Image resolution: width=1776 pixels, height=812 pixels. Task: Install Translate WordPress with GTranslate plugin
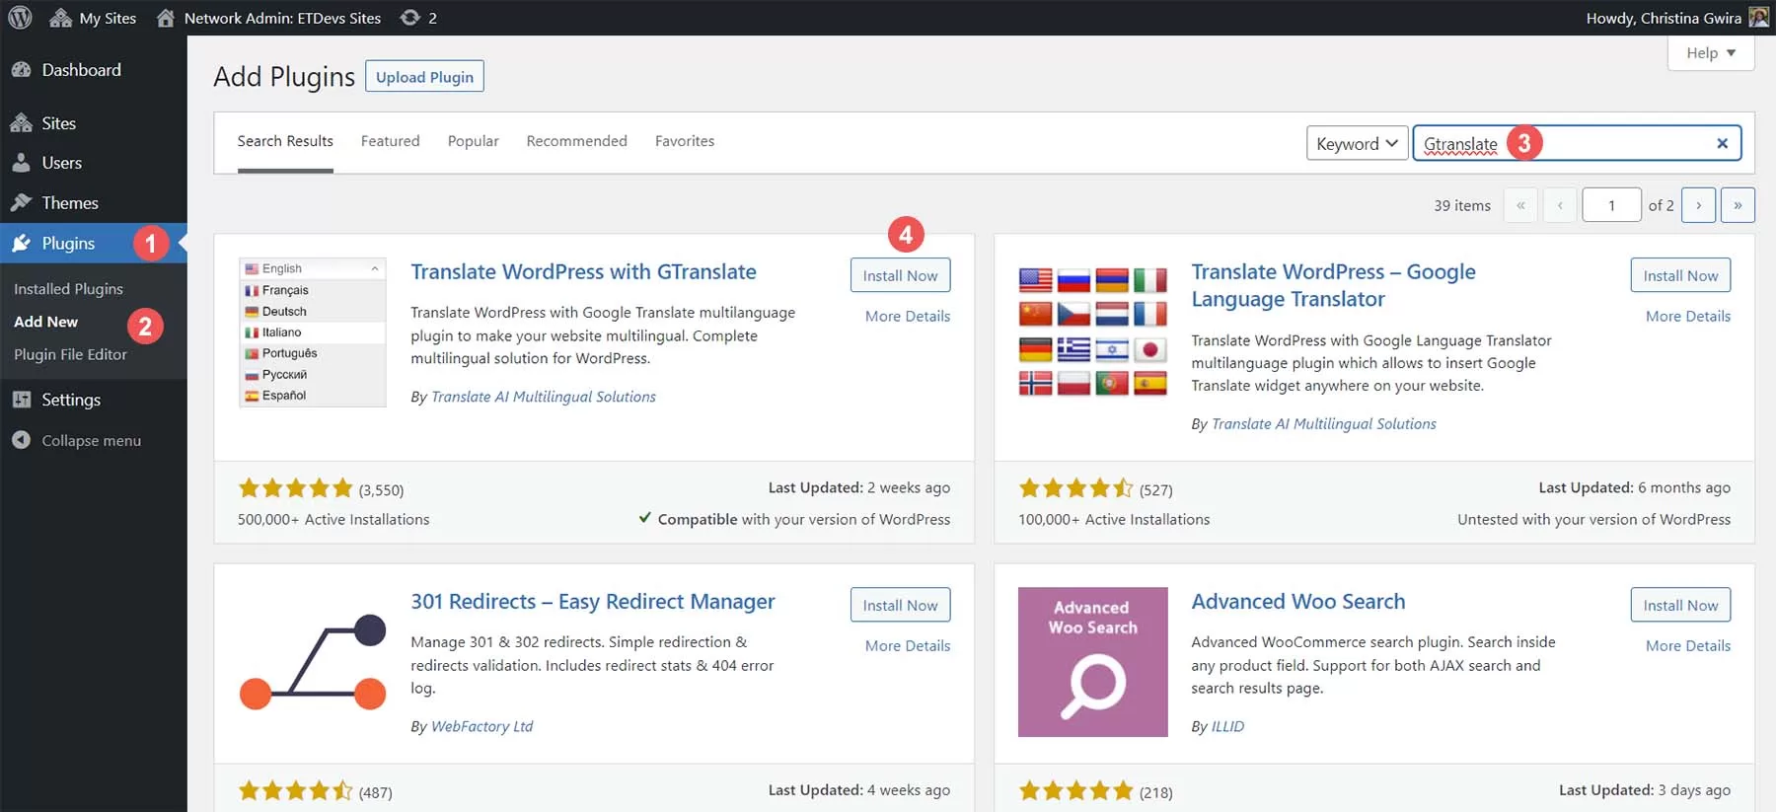(x=900, y=275)
